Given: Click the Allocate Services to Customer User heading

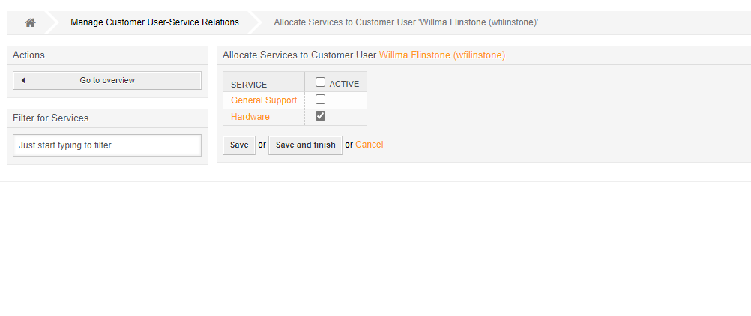Looking at the screenshot, I should click(300, 55).
